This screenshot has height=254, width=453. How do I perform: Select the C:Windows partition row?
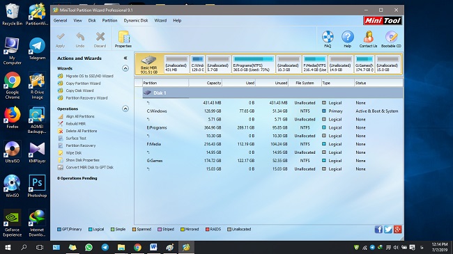[x=272, y=111]
